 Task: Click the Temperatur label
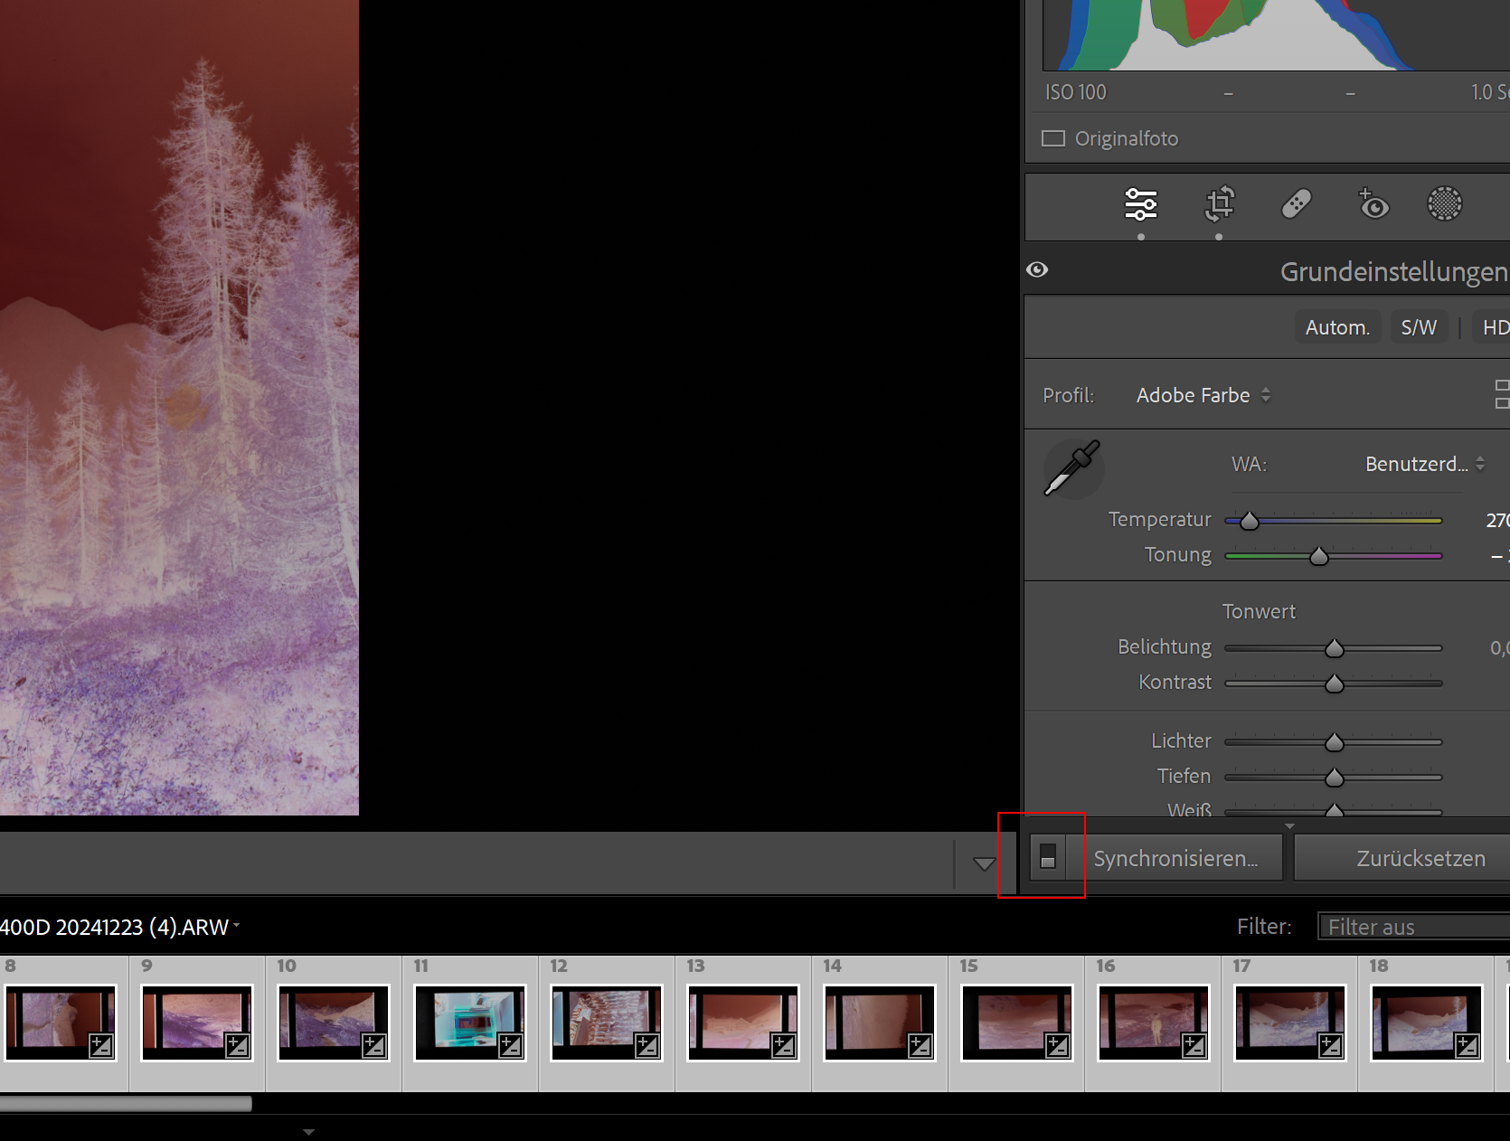point(1159,519)
